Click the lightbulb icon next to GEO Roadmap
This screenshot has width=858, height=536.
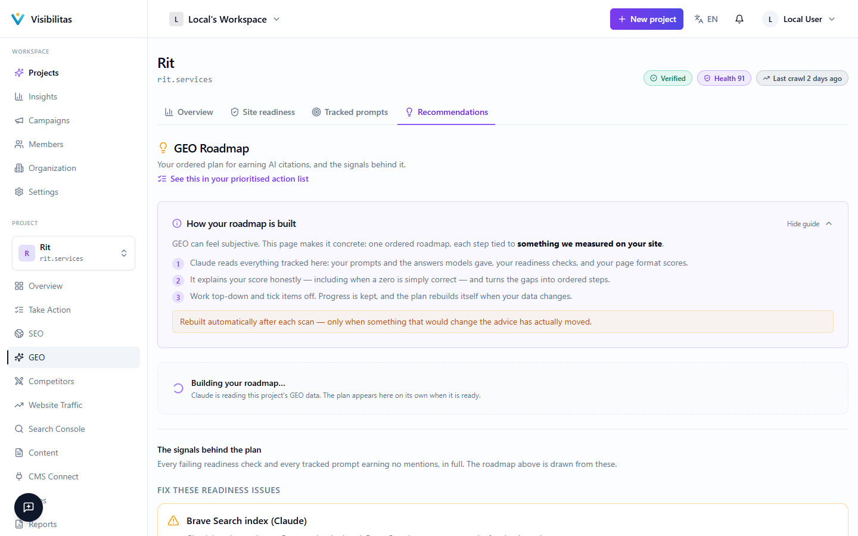coord(163,148)
